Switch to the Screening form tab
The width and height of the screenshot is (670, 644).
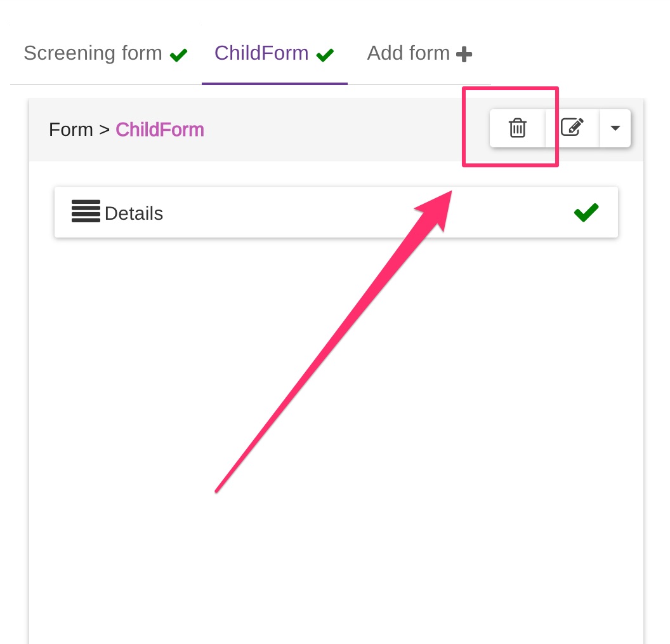(93, 53)
